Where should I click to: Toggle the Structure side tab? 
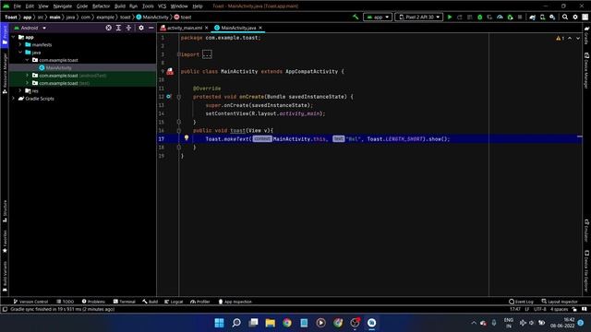click(x=5, y=211)
